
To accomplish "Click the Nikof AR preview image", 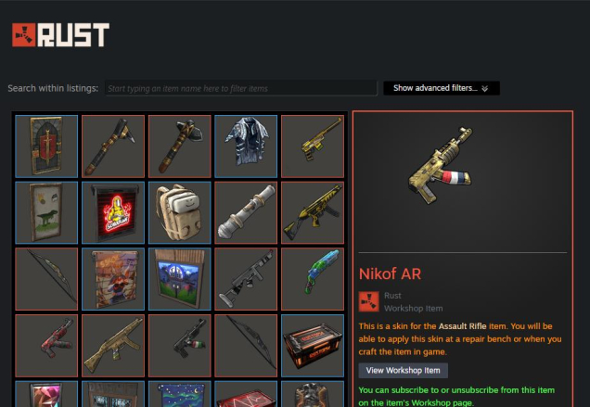I will pyautogui.click(x=441, y=166).
